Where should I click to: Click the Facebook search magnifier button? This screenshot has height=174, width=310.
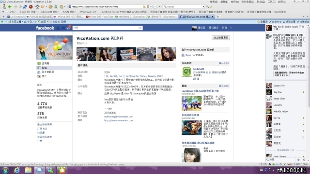point(140,28)
